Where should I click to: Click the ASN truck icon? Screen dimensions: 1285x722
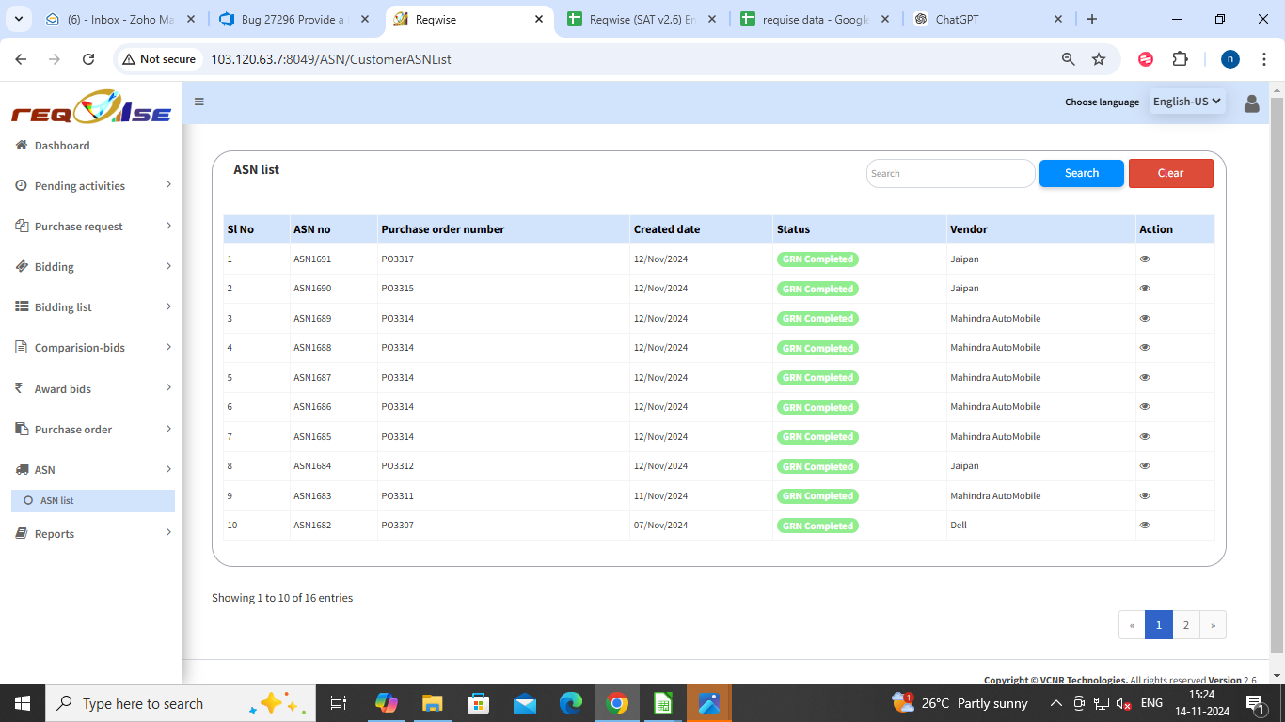pos(21,469)
